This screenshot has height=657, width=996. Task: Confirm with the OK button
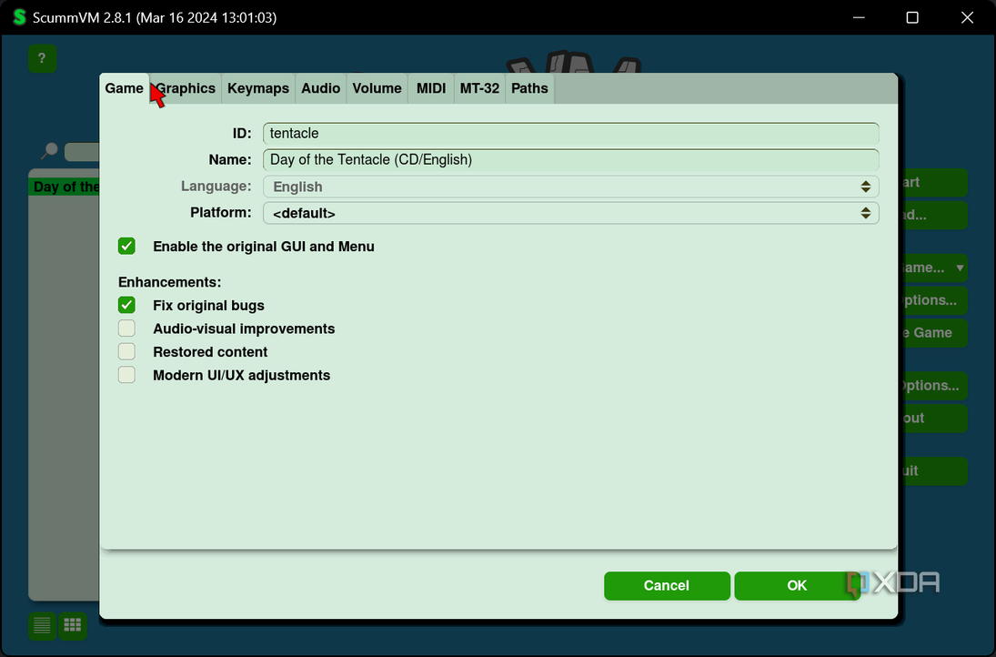(797, 585)
